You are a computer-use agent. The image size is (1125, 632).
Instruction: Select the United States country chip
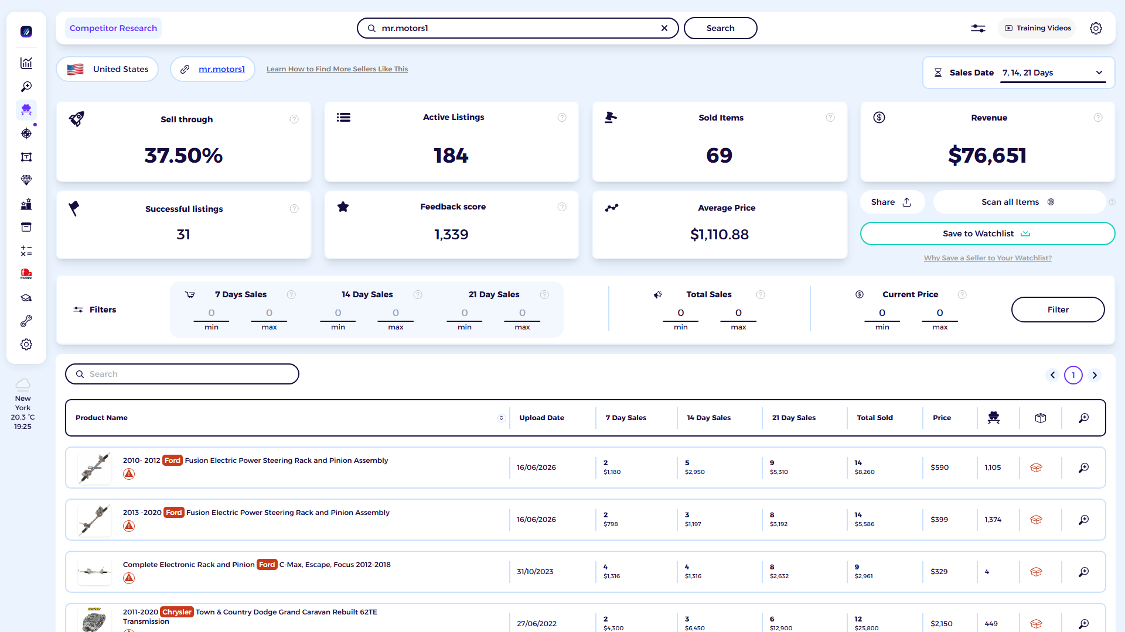pos(107,69)
